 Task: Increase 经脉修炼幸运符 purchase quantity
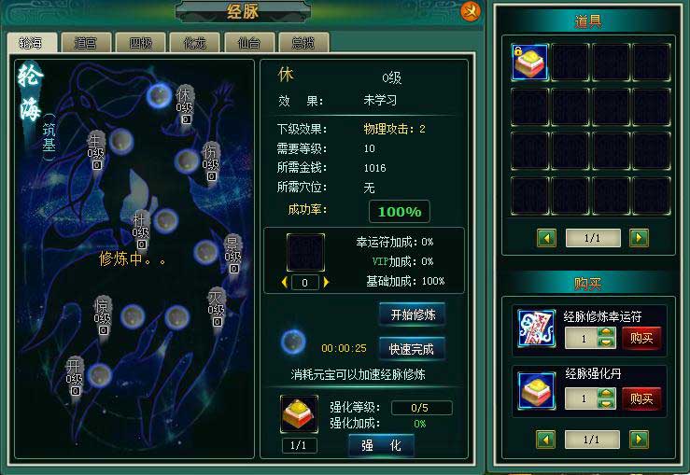[606, 333]
